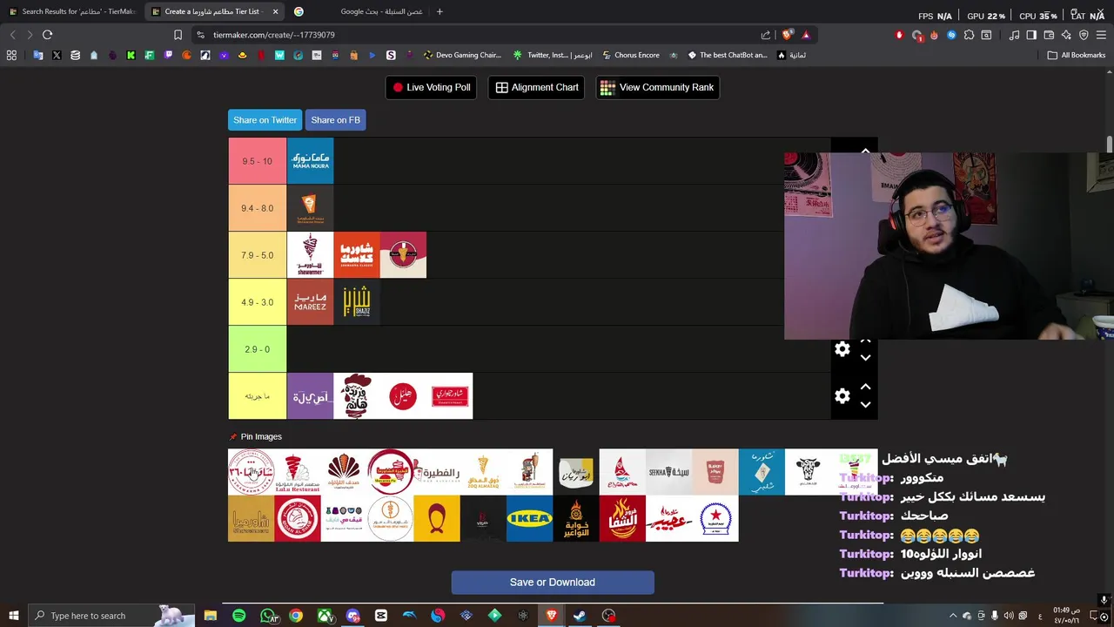Open the browser main menu
Screen dimensions: 1114x627
(1101, 35)
